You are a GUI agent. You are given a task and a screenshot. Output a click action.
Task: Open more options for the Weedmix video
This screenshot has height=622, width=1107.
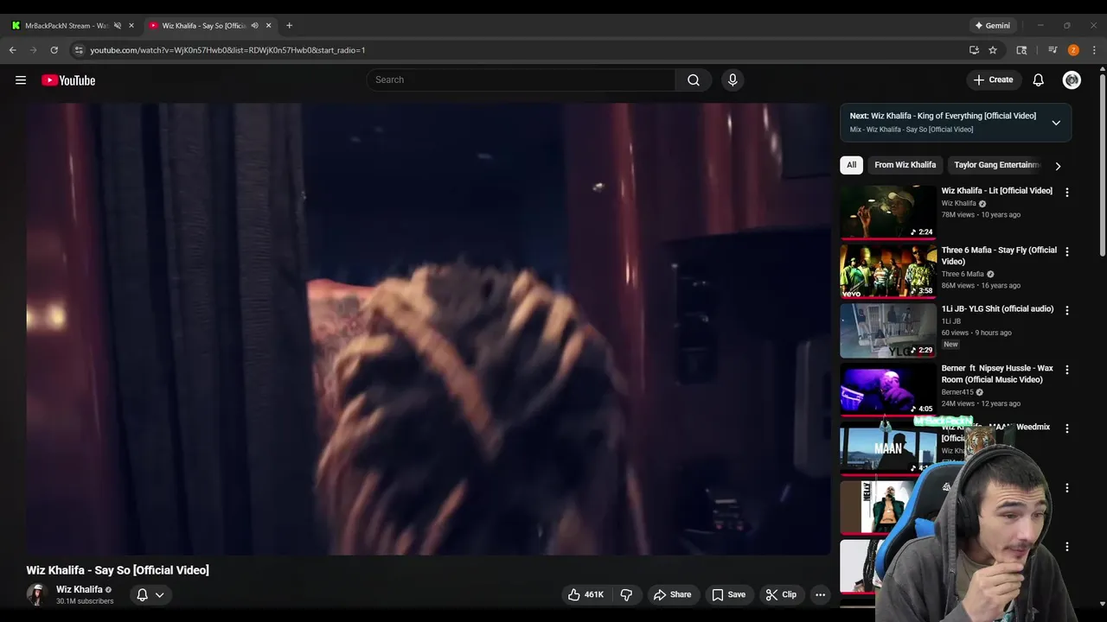[1066, 428]
